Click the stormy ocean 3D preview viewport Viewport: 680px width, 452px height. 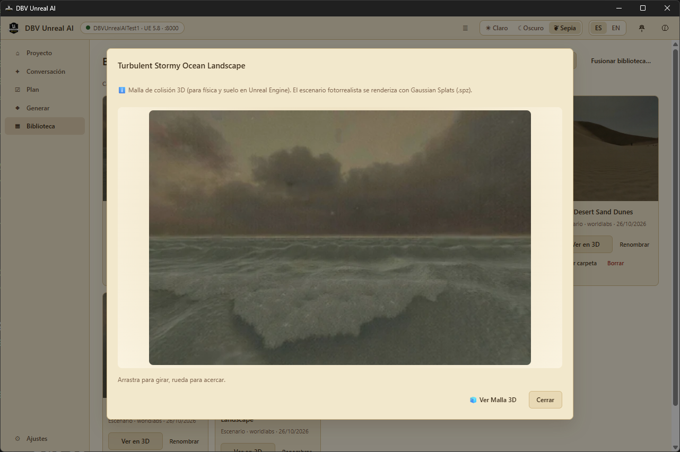pyautogui.click(x=340, y=238)
